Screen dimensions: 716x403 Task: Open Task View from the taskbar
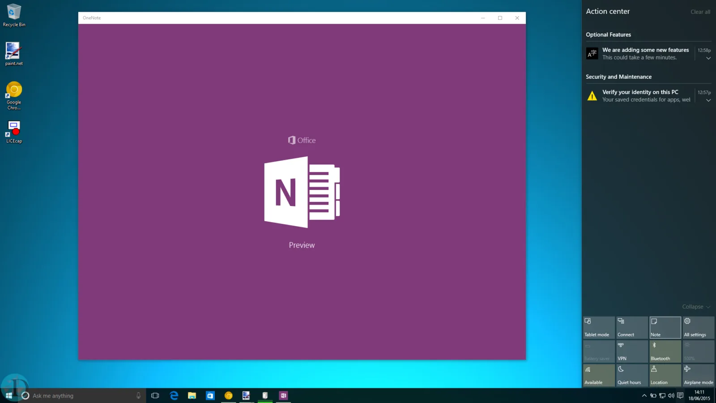pos(155,395)
